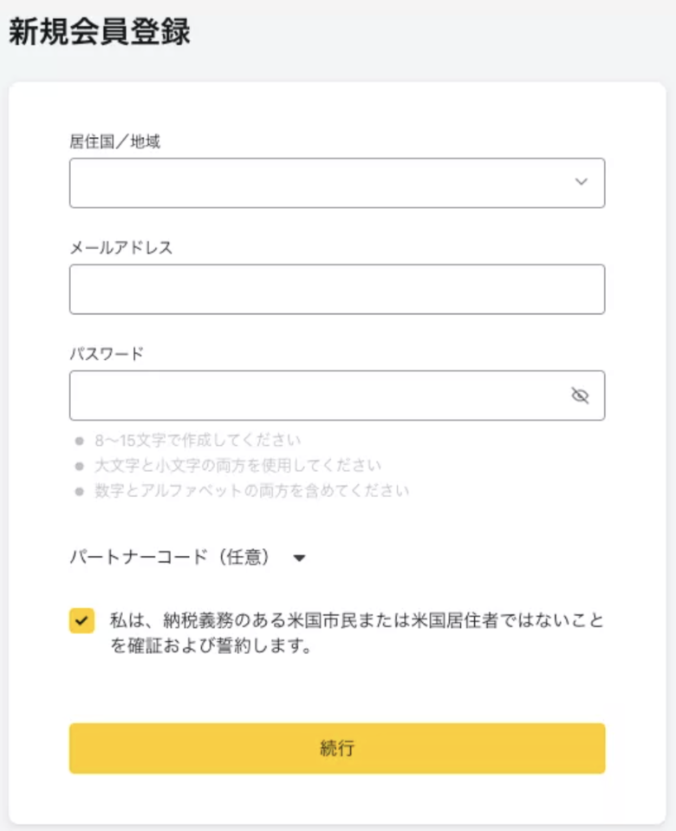Click the 数字とアルファベットの両方を含めてください hint text

pos(252,491)
